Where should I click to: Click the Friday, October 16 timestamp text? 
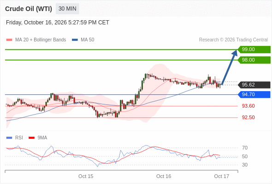click(58, 23)
